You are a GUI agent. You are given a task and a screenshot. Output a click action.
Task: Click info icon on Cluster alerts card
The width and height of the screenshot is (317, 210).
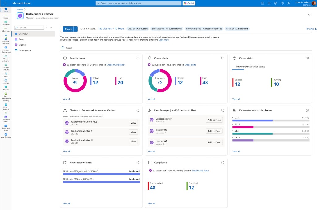pyautogui.click(x=223, y=58)
